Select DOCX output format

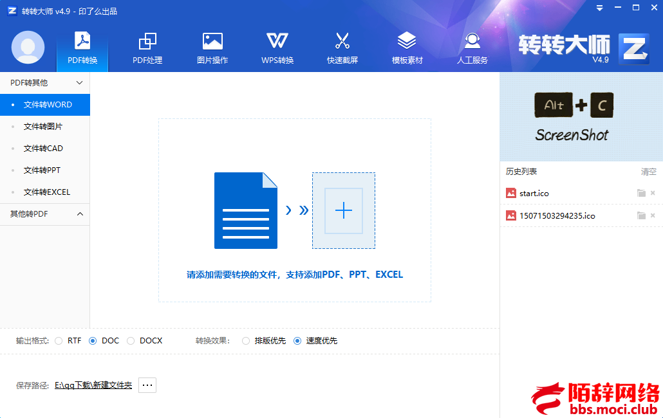pos(131,341)
